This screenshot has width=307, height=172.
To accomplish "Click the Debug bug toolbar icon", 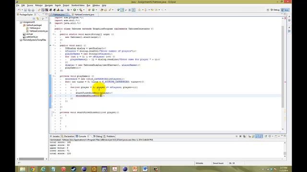I will pyautogui.click(x=68, y=10).
